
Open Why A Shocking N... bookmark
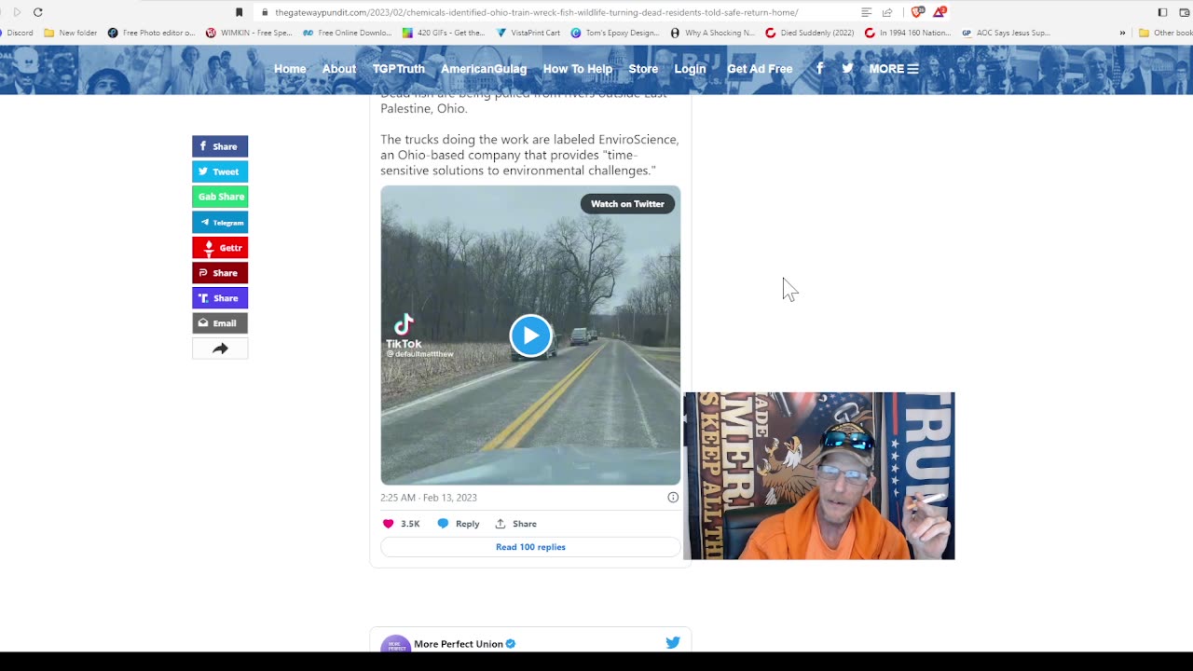(712, 33)
